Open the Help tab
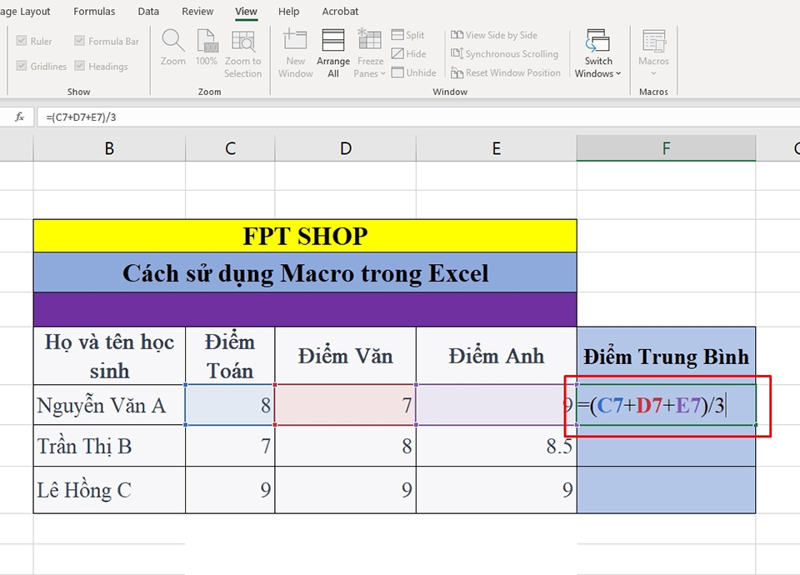 point(289,11)
